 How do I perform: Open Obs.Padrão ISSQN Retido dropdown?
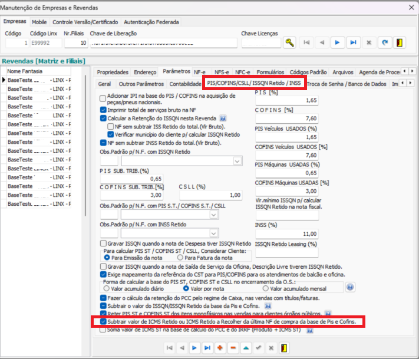point(237,161)
